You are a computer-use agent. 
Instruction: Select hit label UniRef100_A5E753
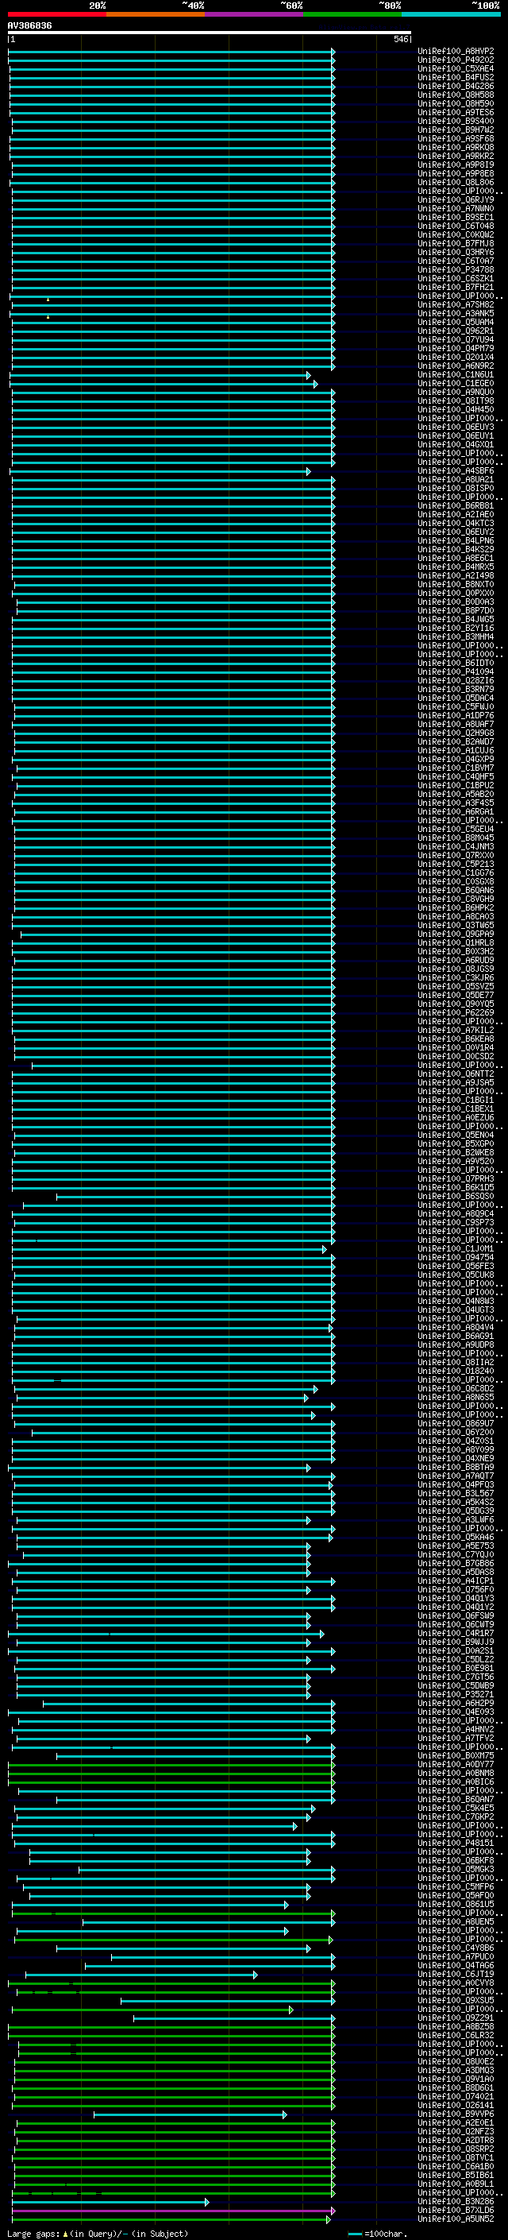pyautogui.click(x=456, y=1546)
